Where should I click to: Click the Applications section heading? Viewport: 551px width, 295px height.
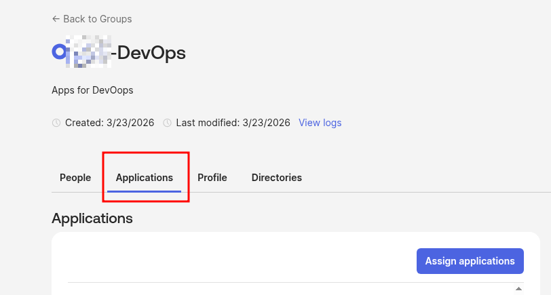pos(92,218)
